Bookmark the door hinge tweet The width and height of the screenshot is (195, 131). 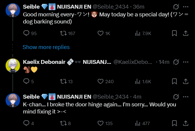point(175,123)
